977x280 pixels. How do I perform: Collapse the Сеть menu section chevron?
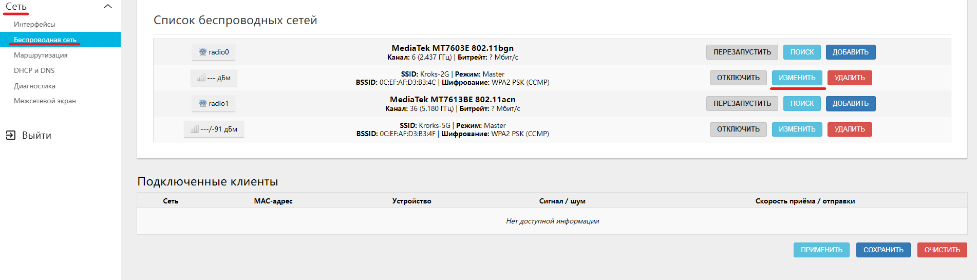pos(108,7)
